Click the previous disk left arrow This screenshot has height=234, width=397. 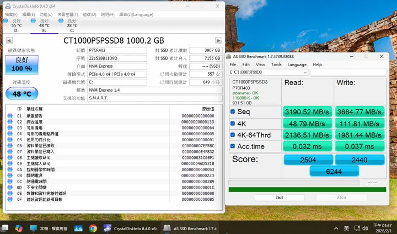[x=9, y=40]
